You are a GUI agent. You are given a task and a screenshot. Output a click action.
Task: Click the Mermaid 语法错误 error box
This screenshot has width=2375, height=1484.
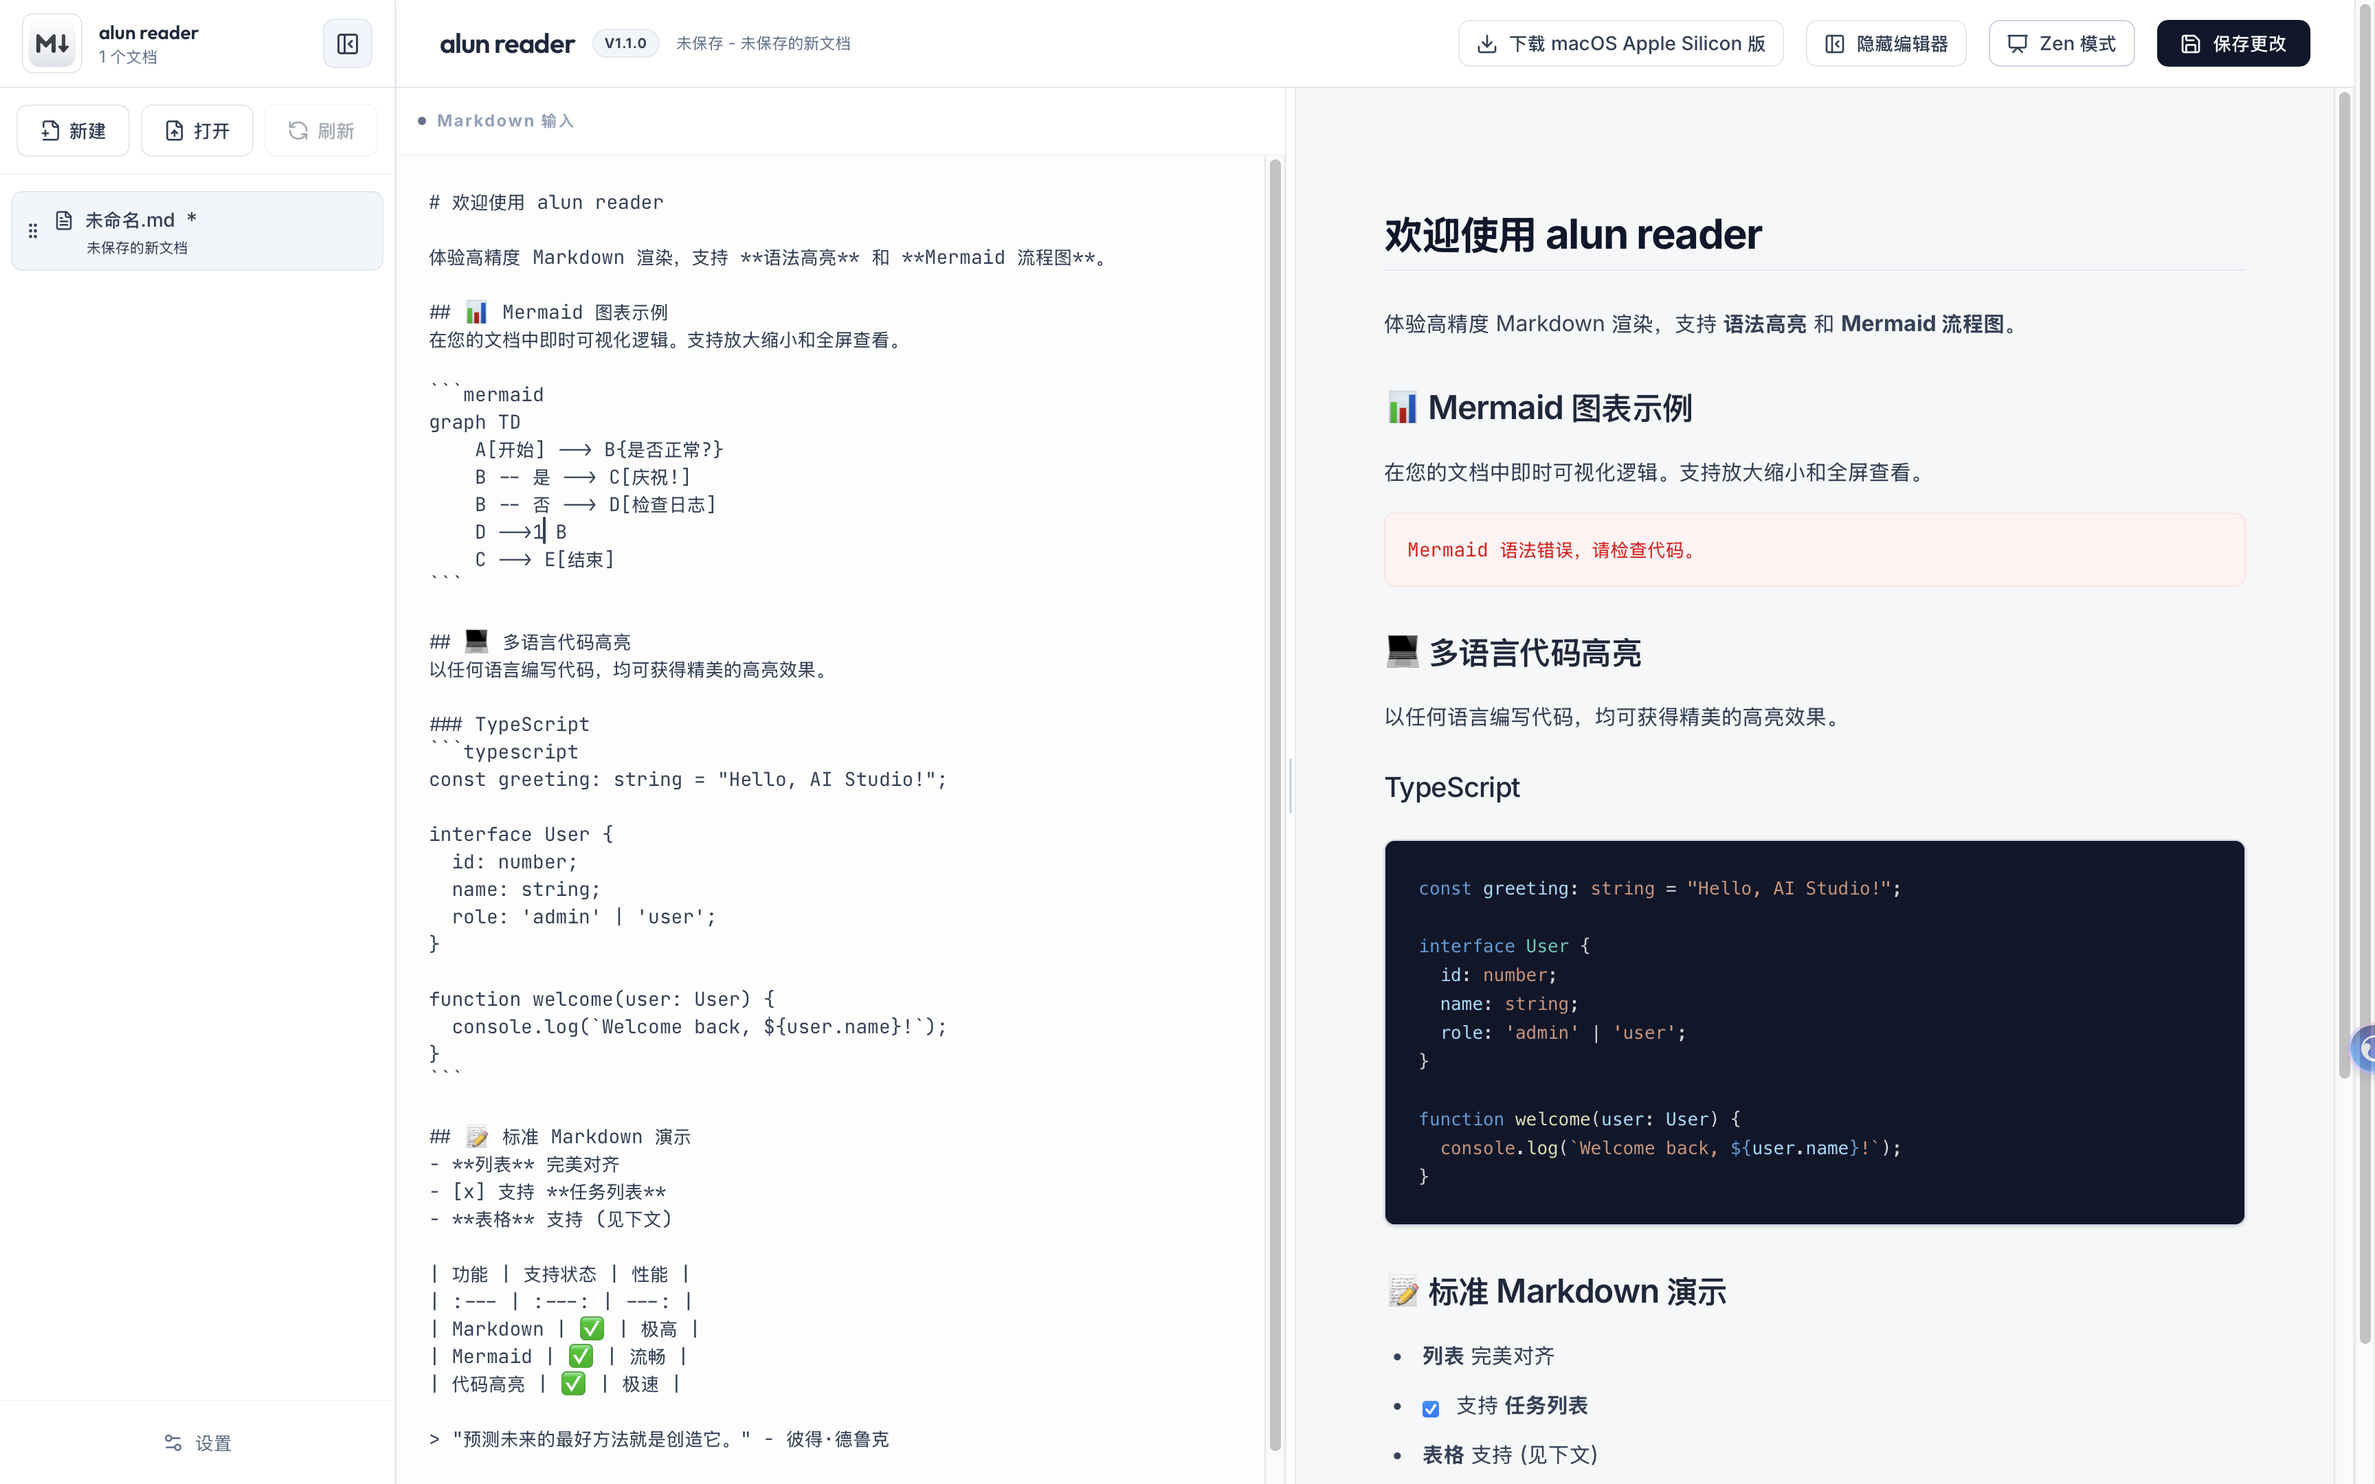[x=1814, y=550]
